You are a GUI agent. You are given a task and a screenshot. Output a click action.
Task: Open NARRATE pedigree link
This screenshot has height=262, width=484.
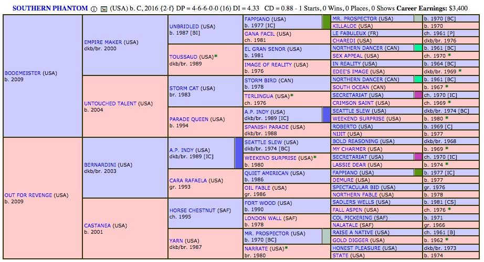coord(256,249)
